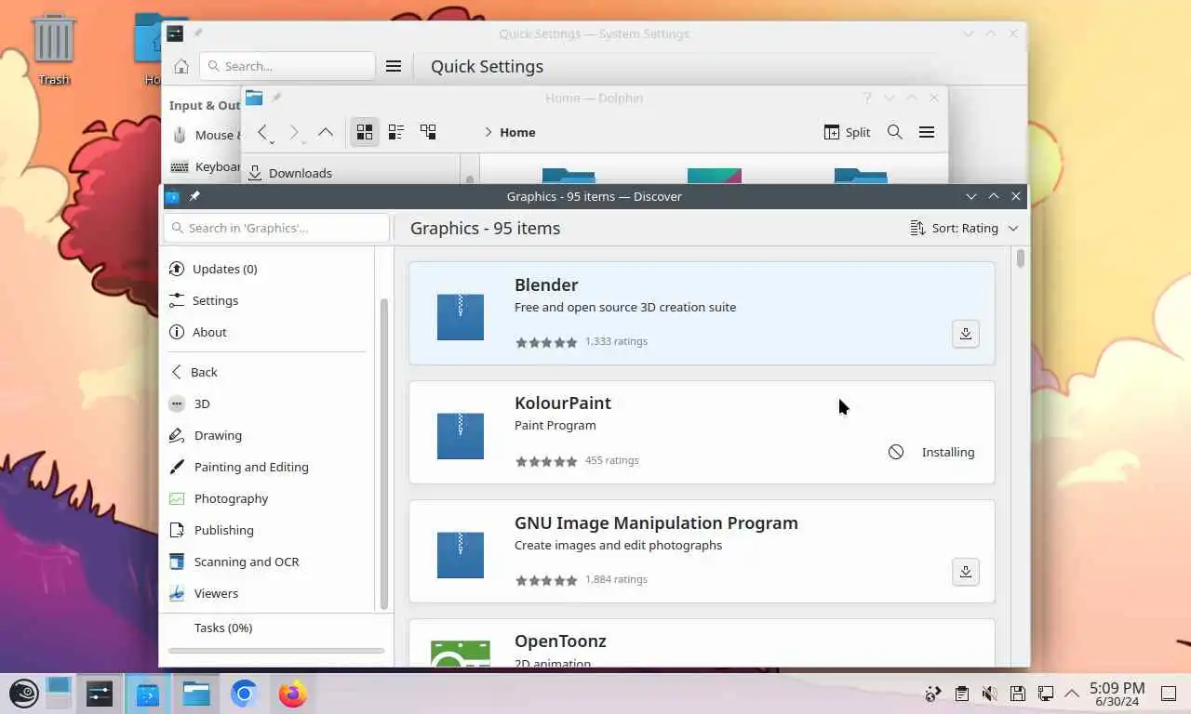
Task: Open the Blender app title
Action: pos(546,285)
